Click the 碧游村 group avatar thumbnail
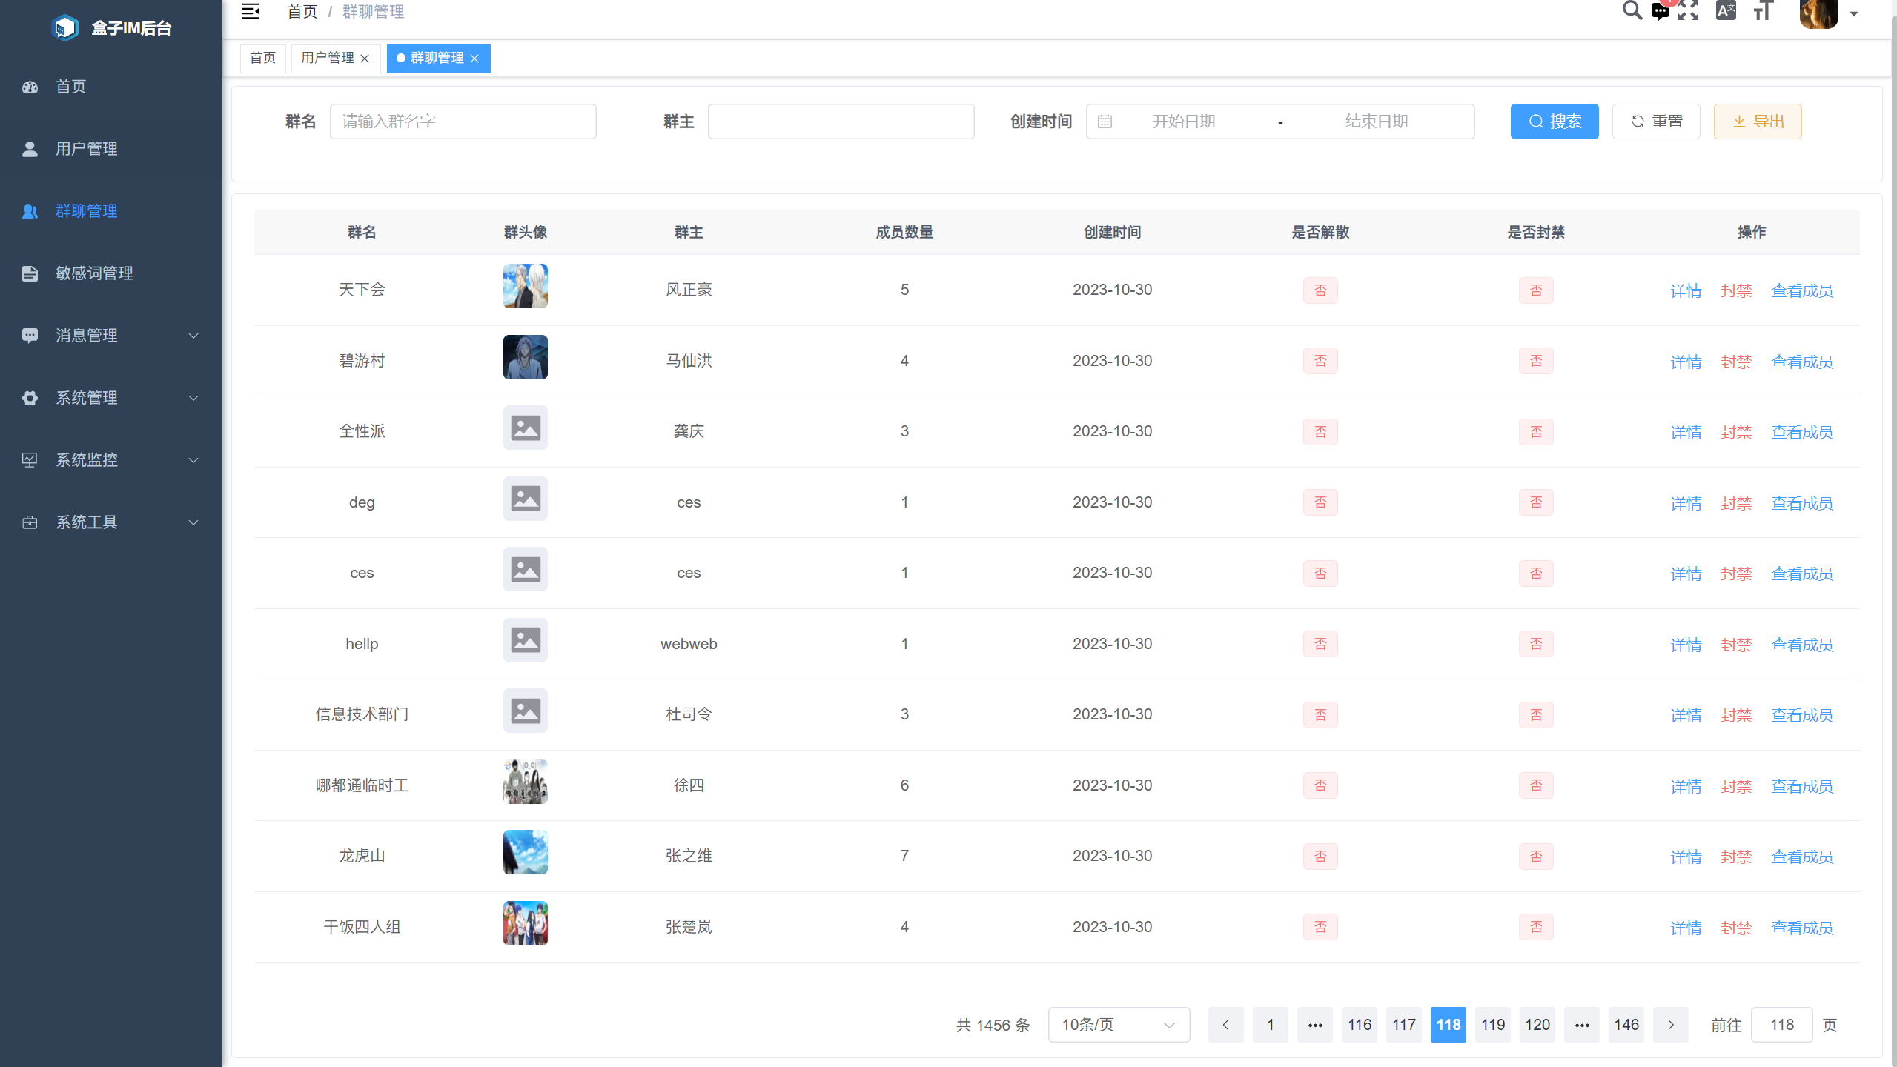 pos(525,356)
